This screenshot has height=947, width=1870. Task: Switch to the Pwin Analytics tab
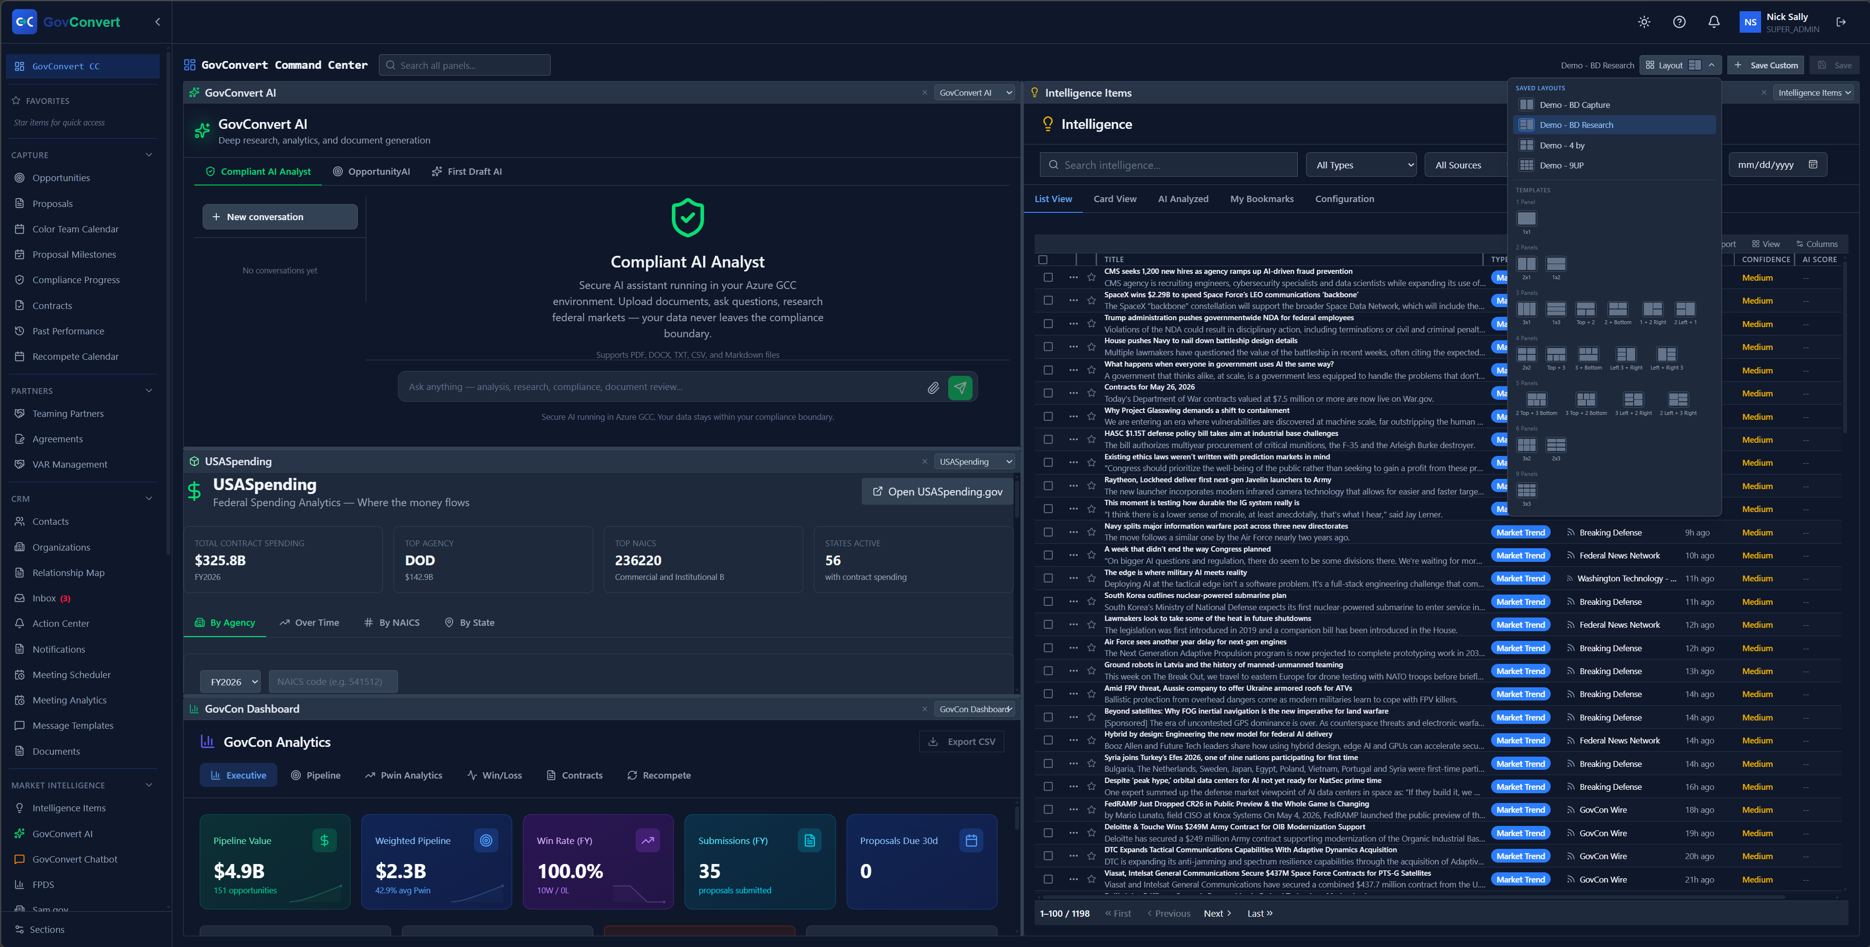(x=404, y=776)
